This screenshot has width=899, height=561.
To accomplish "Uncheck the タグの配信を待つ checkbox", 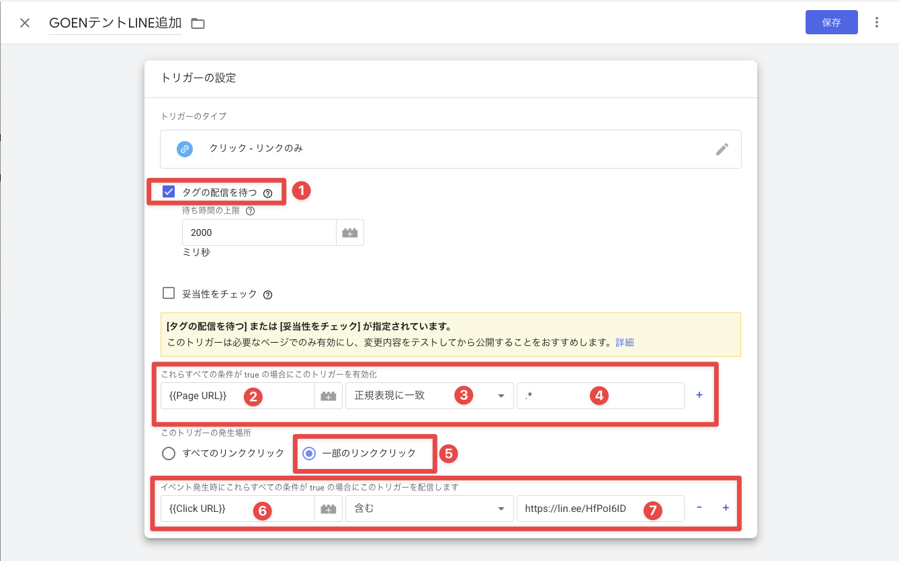I will [169, 192].
